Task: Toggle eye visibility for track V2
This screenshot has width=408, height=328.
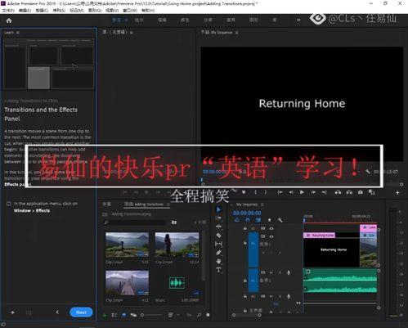Action: coord(271,228)
